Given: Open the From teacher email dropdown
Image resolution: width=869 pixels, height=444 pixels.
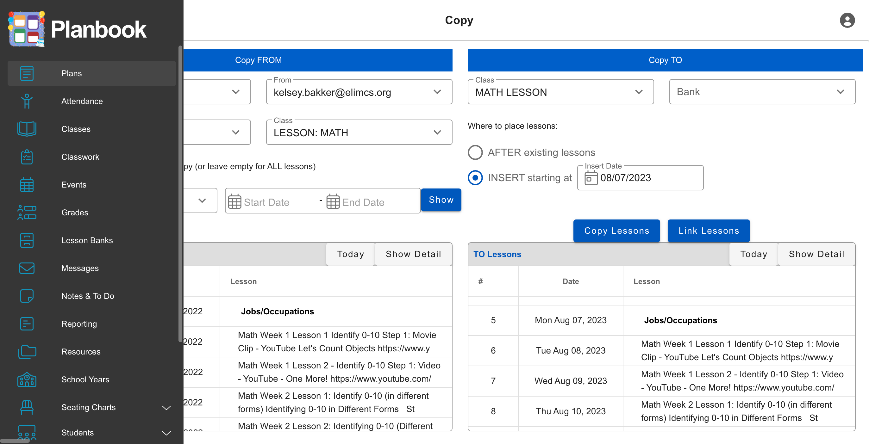Looking at the screenshot, I should 359,92.
